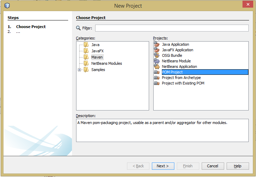This screenshot has height=177, width=256.
Task: Choose Project from Archetype
Action: (181, 78)
